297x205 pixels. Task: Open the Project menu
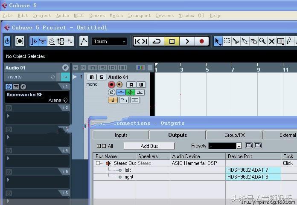click(x=42, y=15)
